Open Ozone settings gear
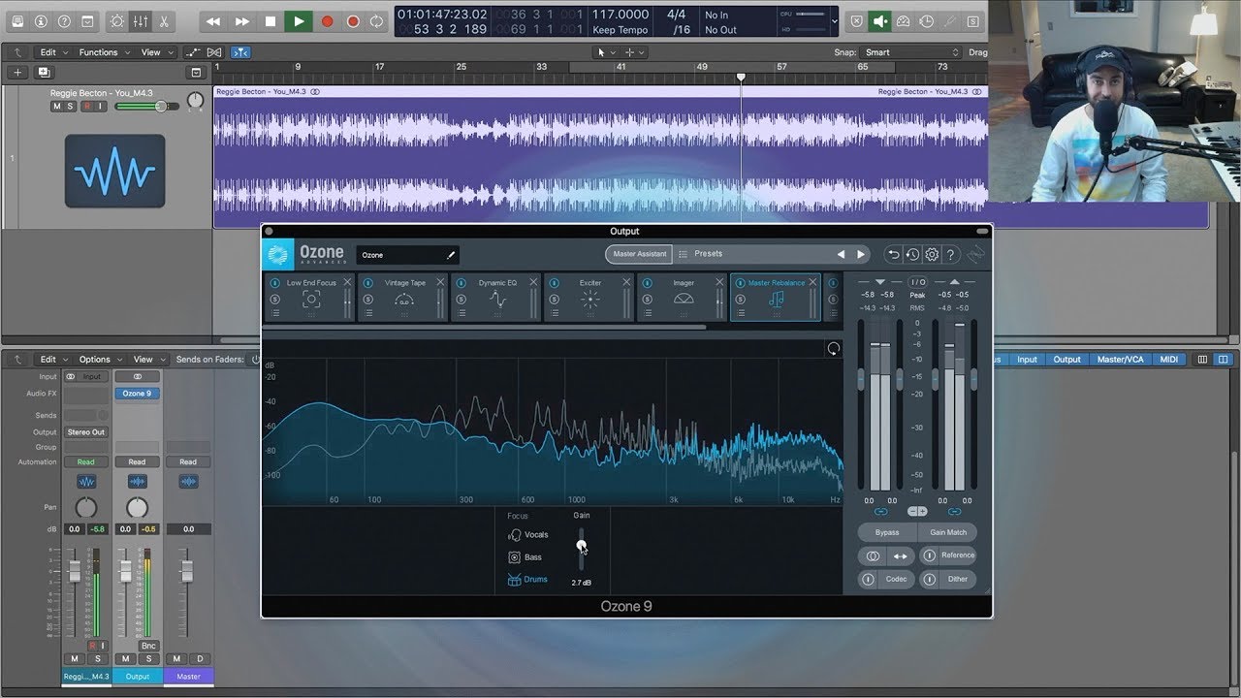The height and width of the screenshot is (698, 1241). point(932,254)
